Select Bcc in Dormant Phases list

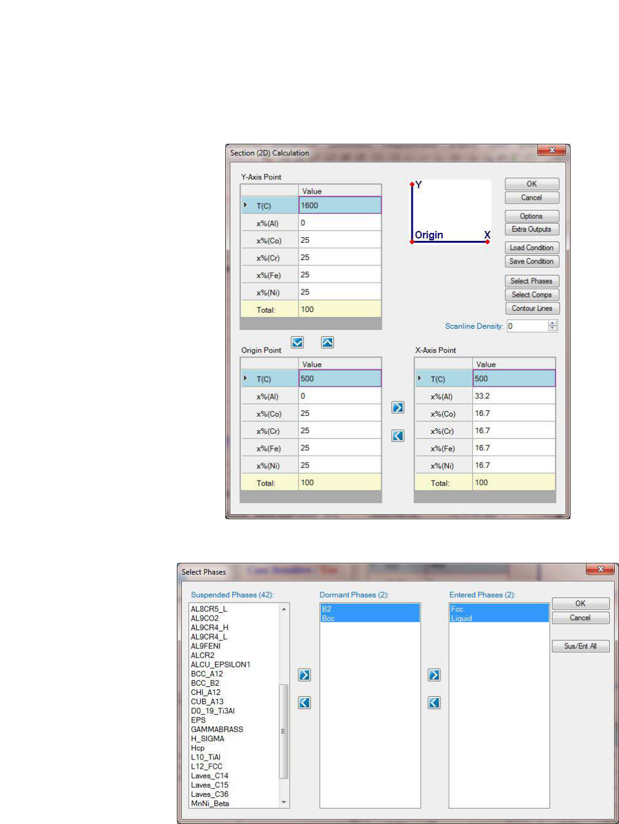tap(370, 618)
